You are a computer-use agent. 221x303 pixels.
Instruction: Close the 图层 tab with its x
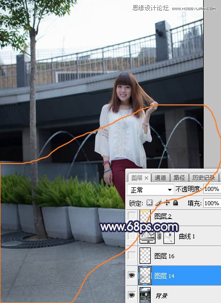click(x=147, y=178)
